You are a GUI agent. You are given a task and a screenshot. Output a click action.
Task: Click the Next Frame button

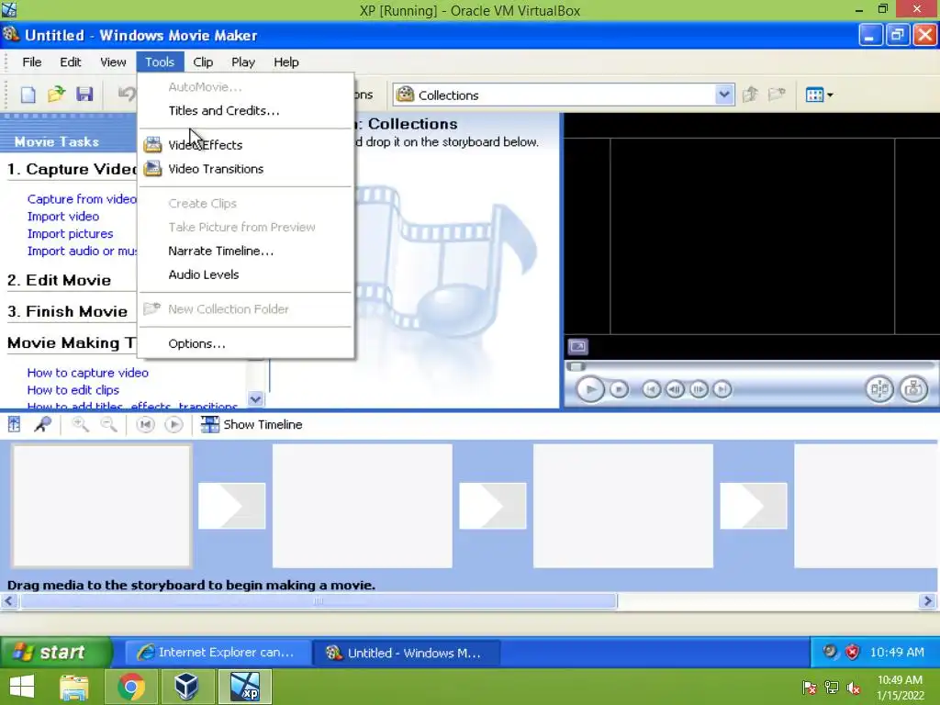pos(699,389)
